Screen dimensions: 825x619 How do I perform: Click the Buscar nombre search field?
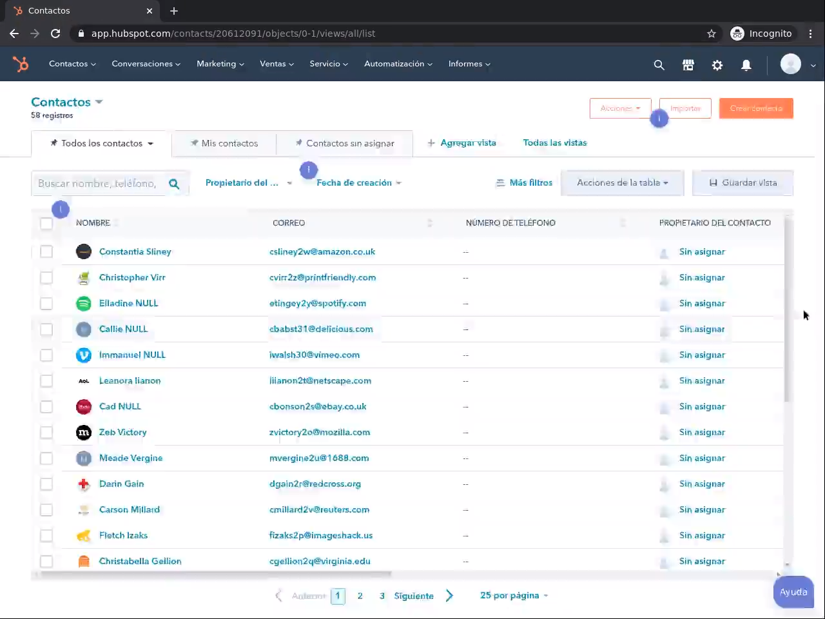point(97,184)
